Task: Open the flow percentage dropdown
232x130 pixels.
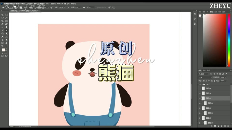Action: click(x=65, y=8)
